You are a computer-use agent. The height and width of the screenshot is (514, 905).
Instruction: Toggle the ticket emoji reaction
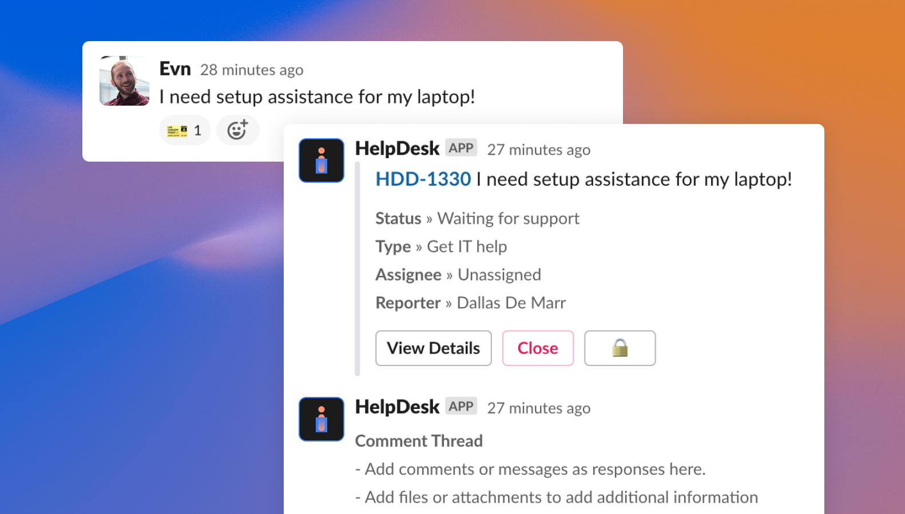click(x=184, y=131)
